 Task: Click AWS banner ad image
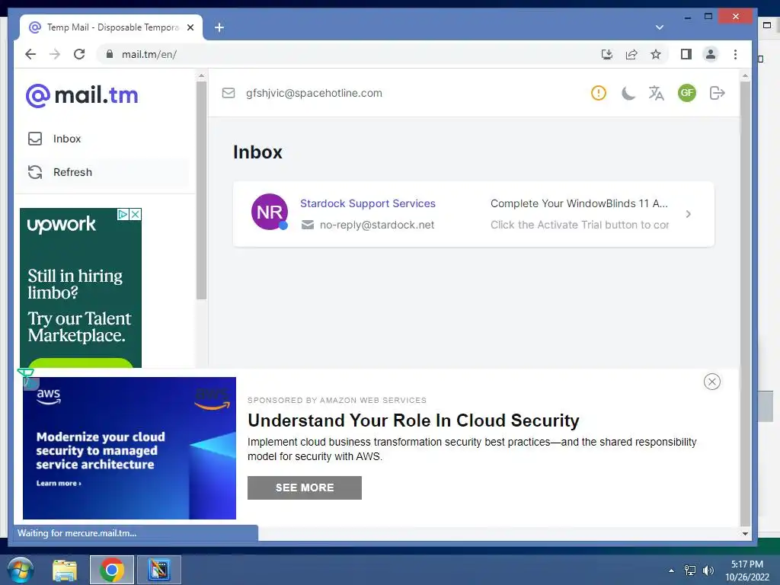(129, 448)
